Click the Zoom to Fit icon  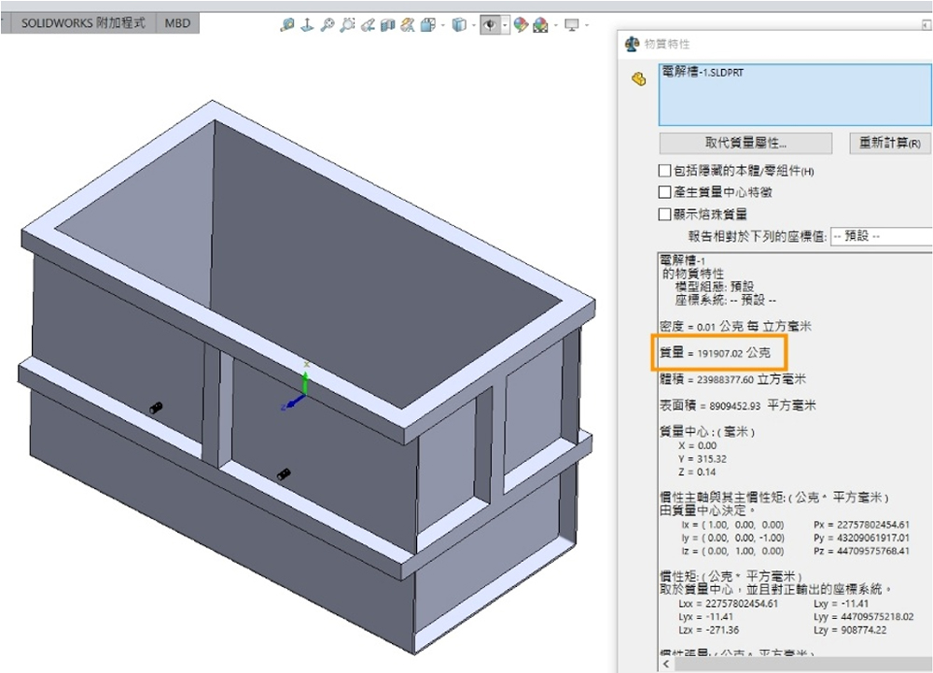tap(327, 25)
